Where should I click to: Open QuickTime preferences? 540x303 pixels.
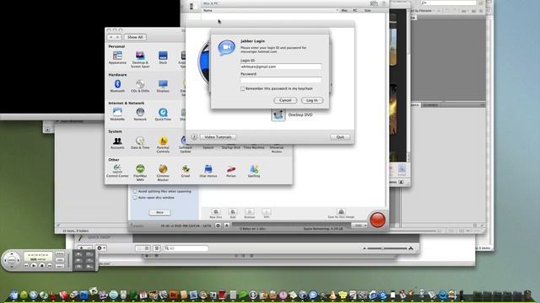tap(163, 114)
